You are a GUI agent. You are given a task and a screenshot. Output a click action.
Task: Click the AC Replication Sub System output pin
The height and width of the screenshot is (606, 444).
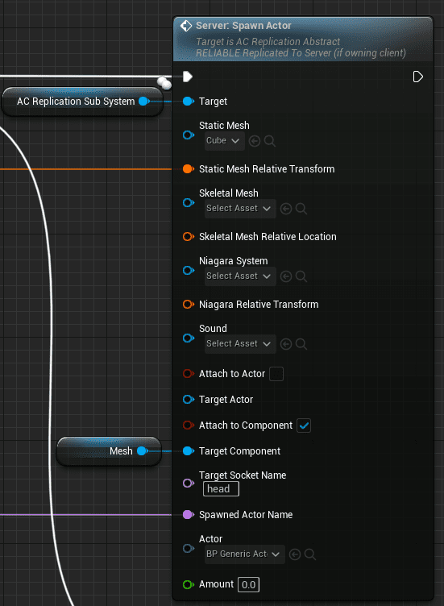[x=143, y=102]
